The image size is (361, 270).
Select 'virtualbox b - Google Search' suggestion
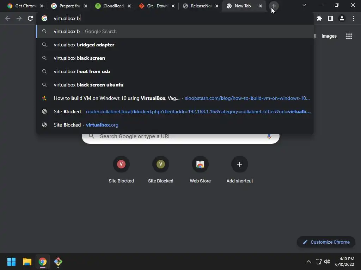(175, 31)
